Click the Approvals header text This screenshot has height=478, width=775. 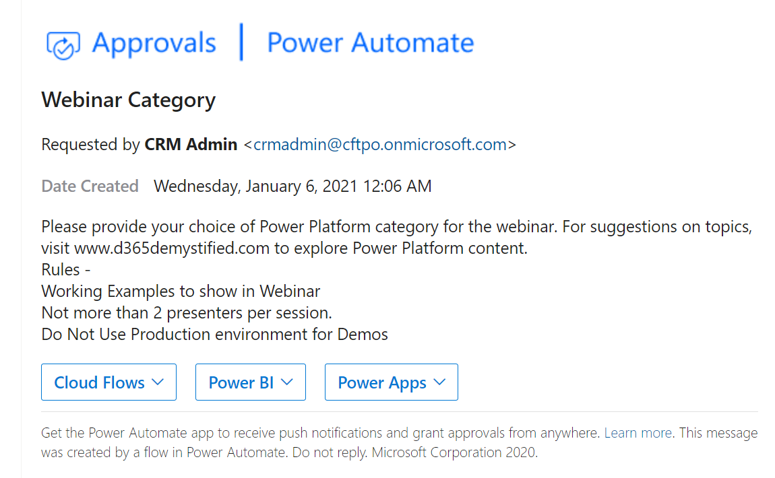coord(154,43)
